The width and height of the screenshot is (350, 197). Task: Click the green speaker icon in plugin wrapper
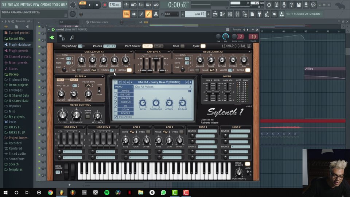pyautogui.click(x=52, y=38)
